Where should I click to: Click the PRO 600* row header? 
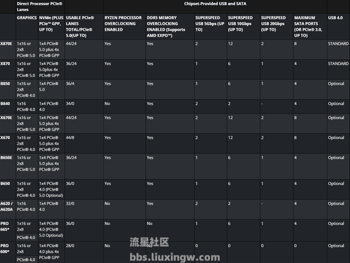tap(5, 249)
